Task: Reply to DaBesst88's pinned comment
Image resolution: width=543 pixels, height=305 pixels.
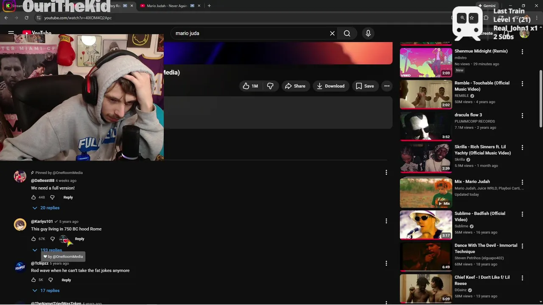Action: (68, 197)
